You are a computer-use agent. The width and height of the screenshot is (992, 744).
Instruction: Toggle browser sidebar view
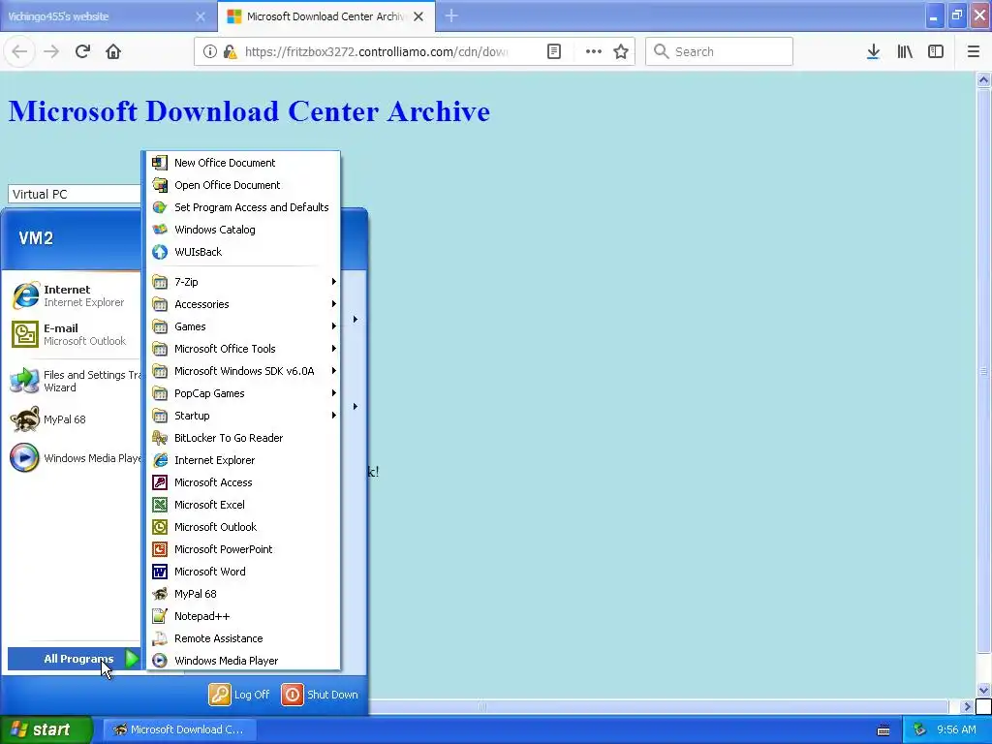tap(936, 51)
